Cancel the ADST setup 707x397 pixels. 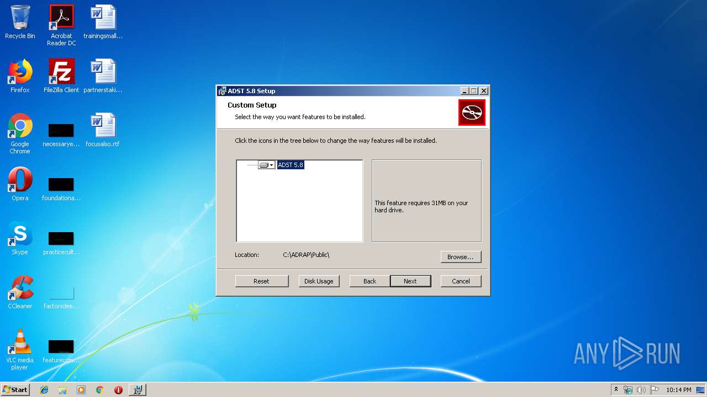461,281
